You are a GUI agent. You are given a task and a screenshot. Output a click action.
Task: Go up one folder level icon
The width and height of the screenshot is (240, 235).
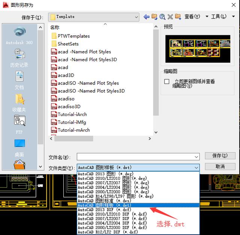coord(154,17)
